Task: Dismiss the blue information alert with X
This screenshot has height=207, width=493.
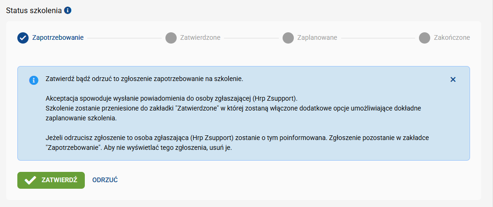Action: click(x=453, y=80)
